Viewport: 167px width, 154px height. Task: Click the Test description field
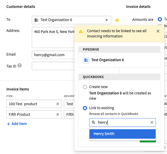69,104
